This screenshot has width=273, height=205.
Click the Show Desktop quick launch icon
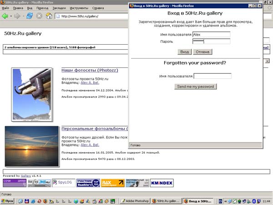20,201
